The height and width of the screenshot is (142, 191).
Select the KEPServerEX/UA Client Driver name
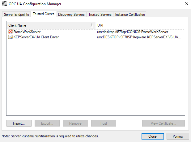[x=36, y=37]
